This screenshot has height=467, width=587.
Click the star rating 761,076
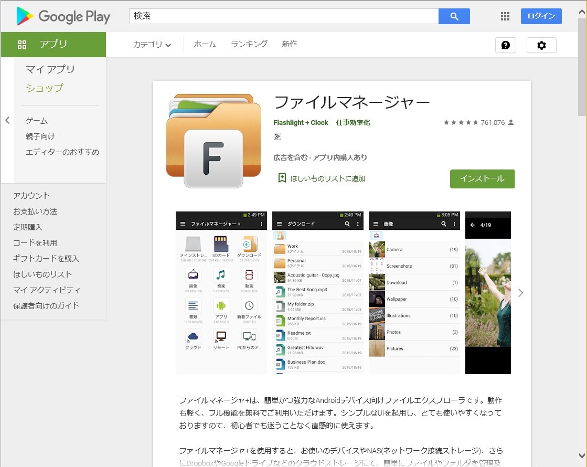[478, 122]
